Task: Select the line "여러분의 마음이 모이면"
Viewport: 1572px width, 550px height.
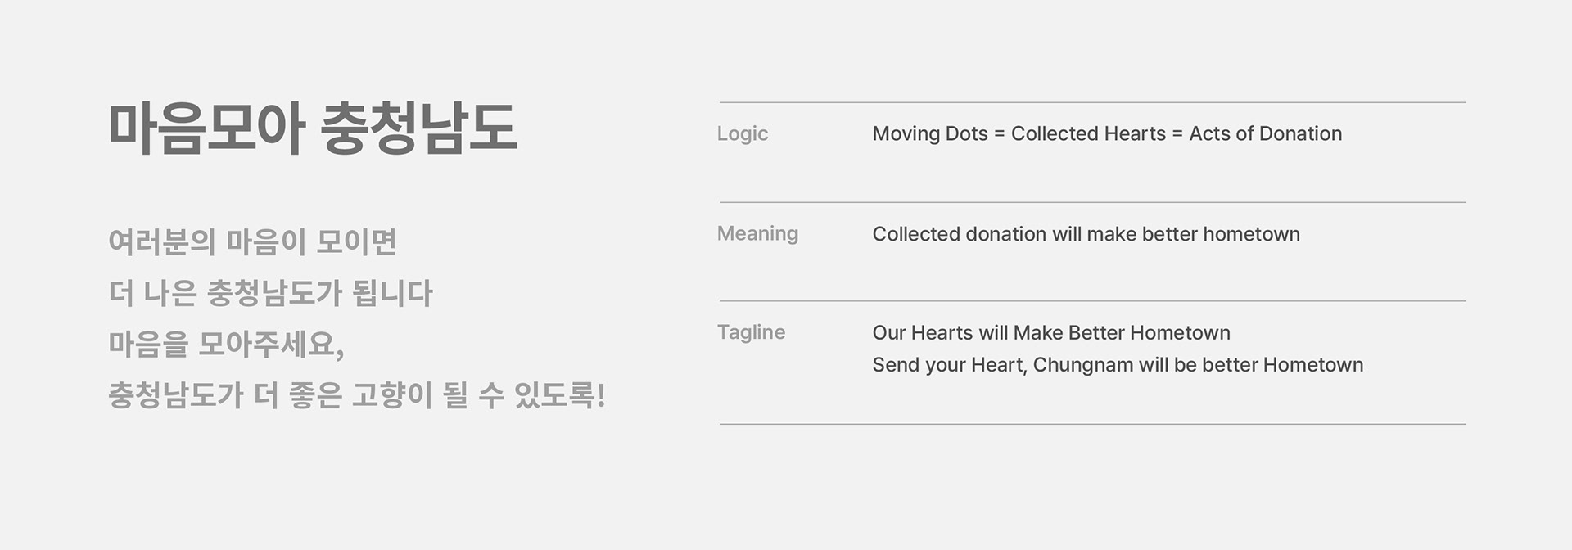Action: pyautogui.click(x=252, y=242)
